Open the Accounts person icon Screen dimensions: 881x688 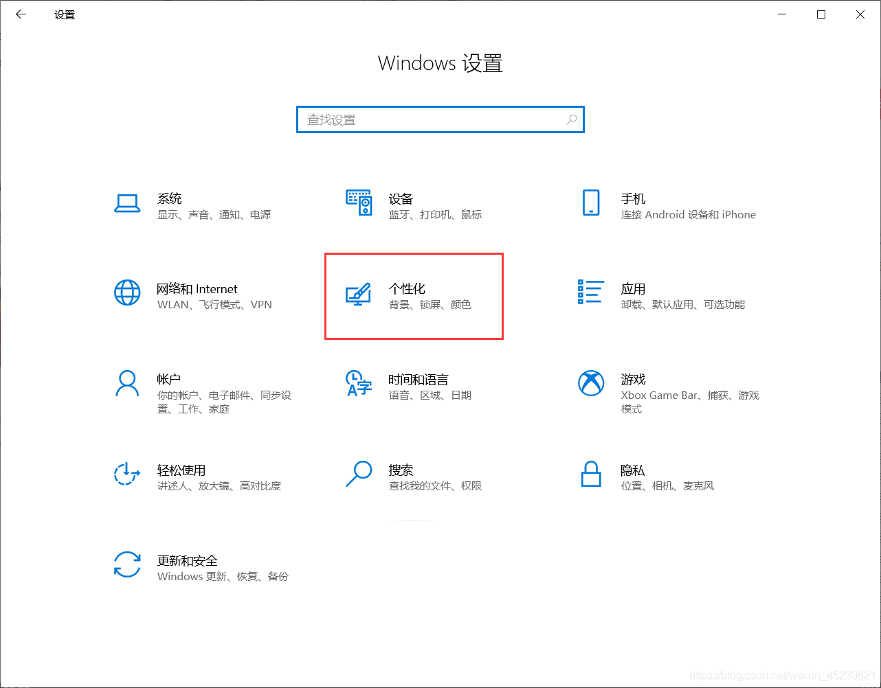click(127, 383)
